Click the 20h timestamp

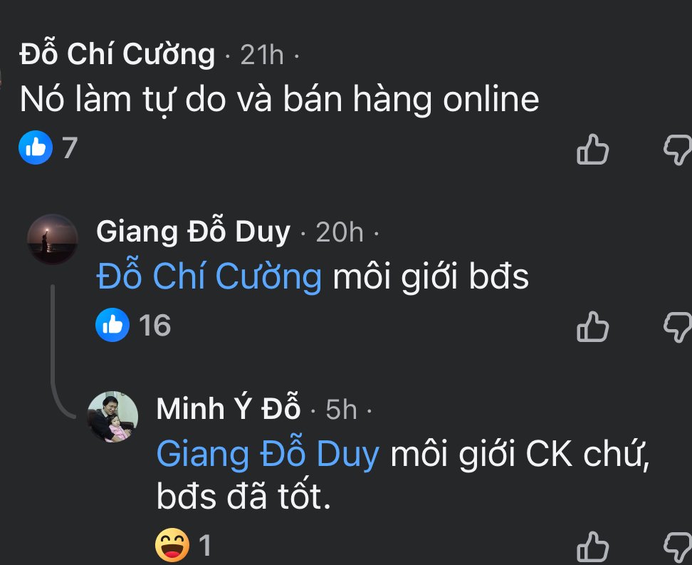click(340, 232)
